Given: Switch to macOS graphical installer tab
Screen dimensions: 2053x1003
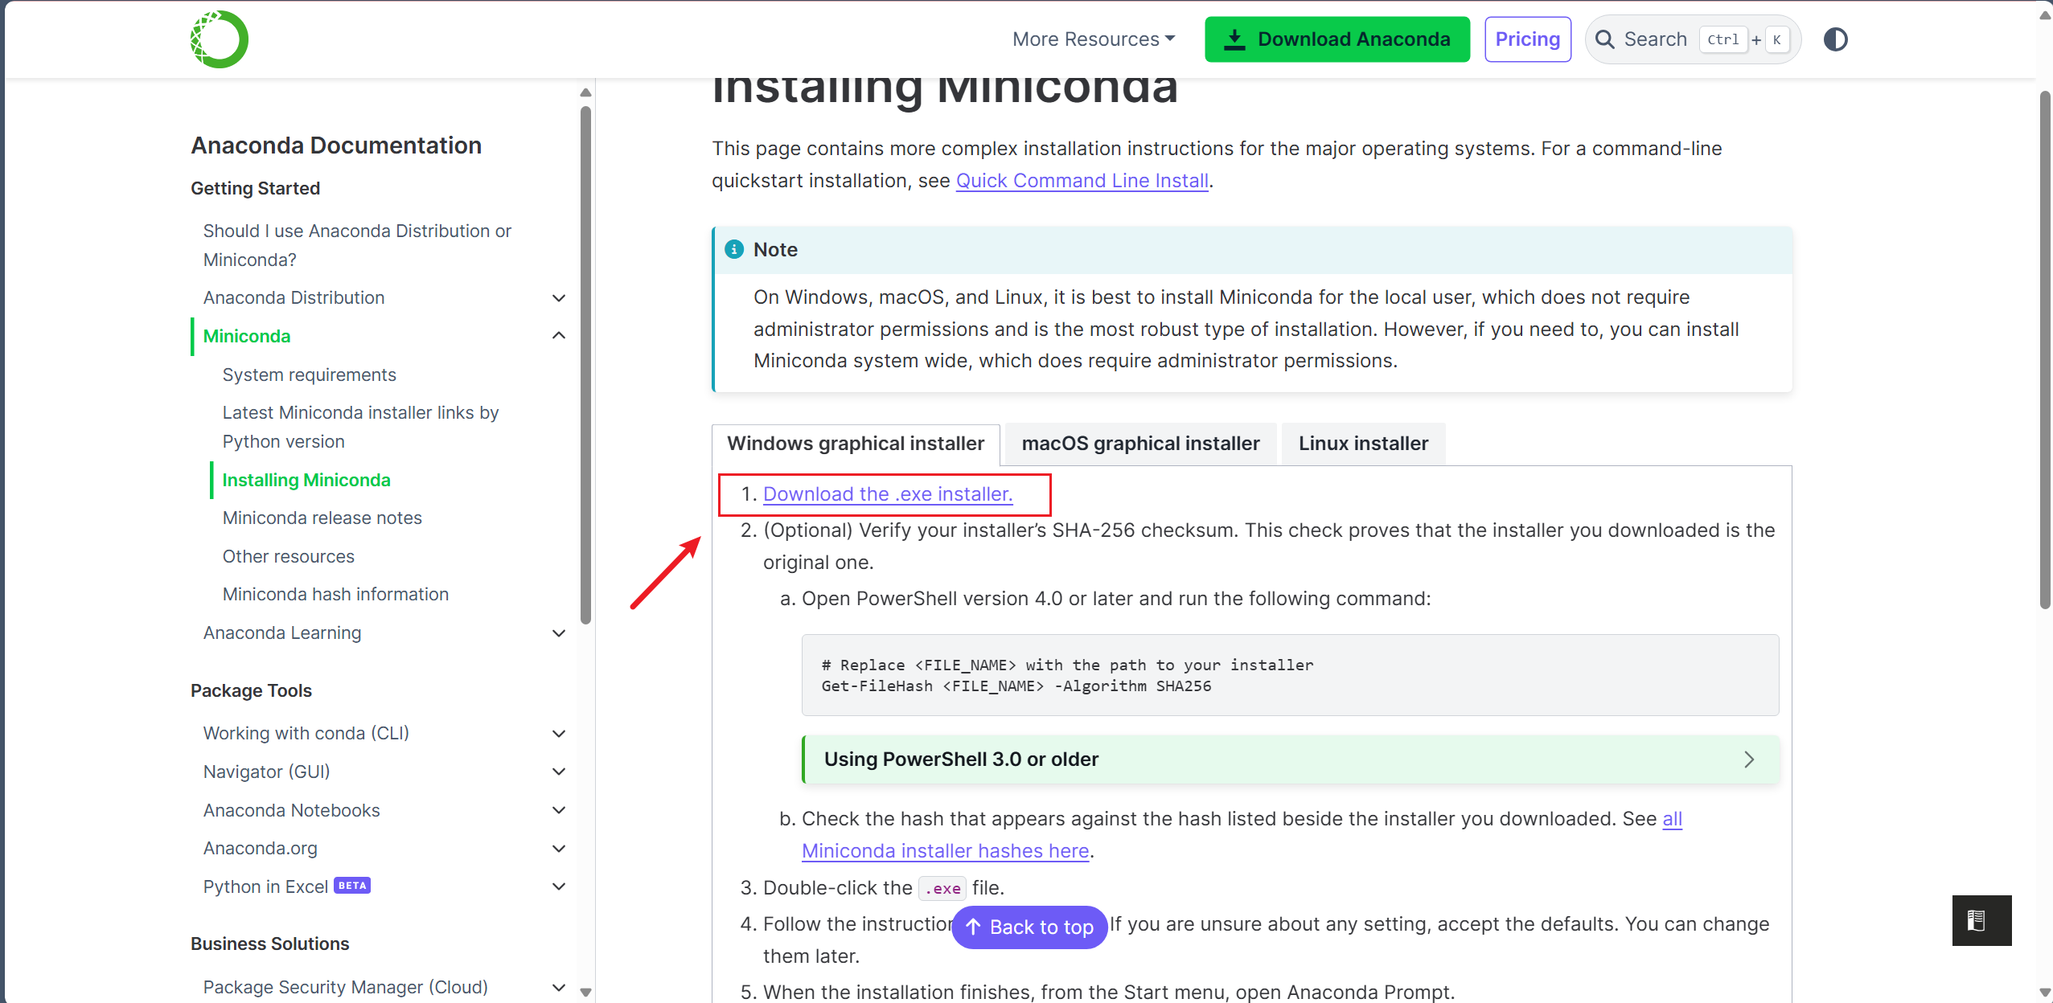Looking at the screenshot, I should [1139, 444].
